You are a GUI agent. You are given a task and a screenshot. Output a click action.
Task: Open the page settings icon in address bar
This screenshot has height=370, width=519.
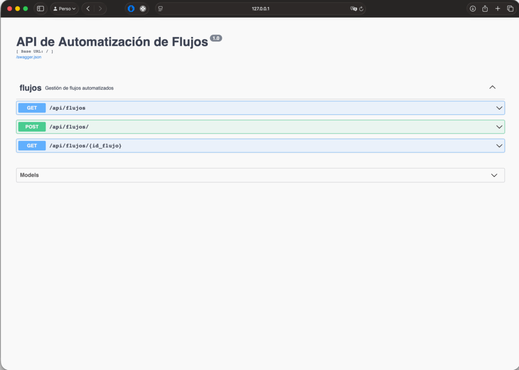tap(160, 9)
